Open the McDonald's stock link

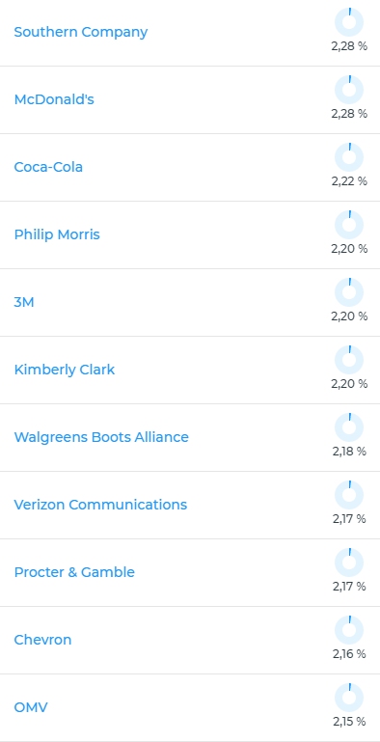(54, 99)
